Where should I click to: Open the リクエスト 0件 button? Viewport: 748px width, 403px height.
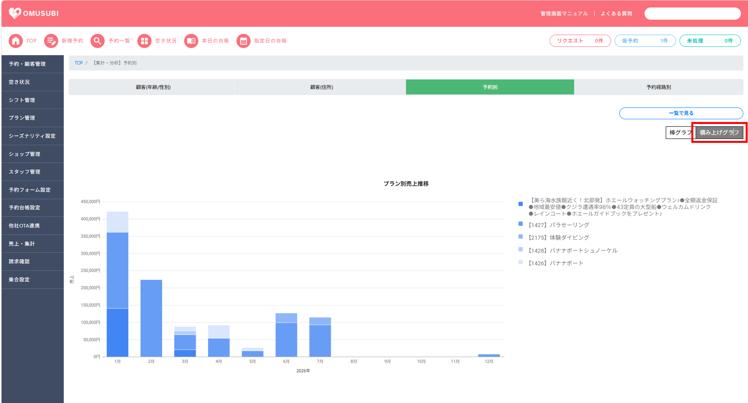[580, 41]
